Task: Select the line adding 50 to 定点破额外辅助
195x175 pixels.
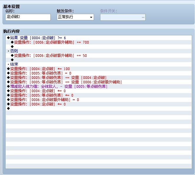Action: pos(98,55)
